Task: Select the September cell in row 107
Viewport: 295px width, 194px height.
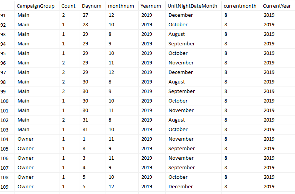Action: pyautogui.click(x=181, y=168)
